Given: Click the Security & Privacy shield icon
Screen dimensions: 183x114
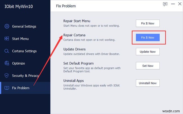Looking at the screenshot, I should [x=7, y=76].
